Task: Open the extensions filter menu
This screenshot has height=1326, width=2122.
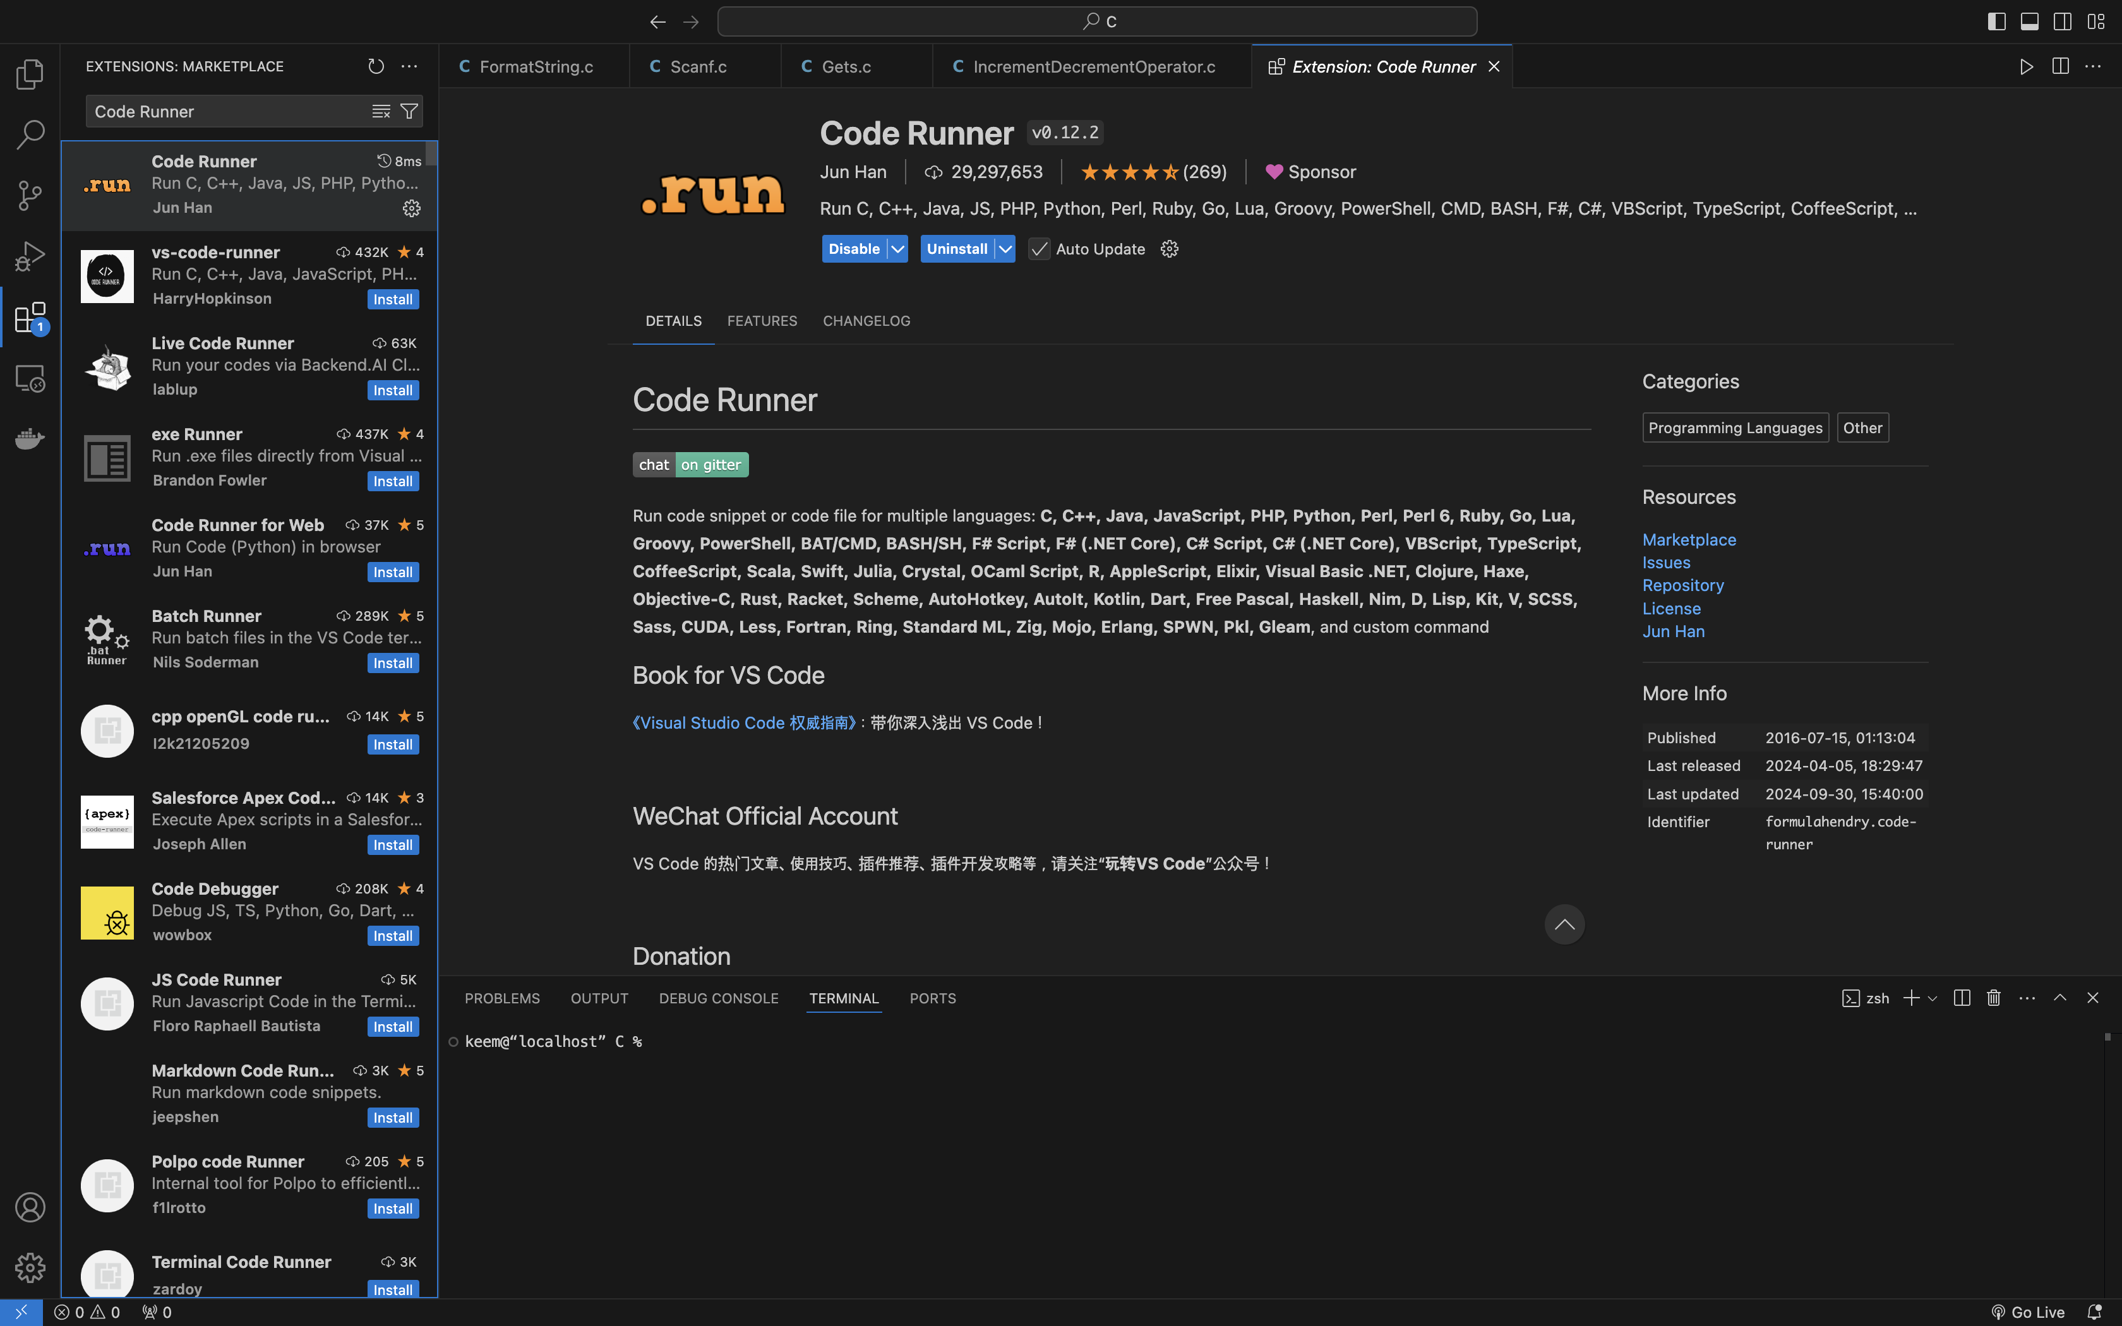Action: pyautogui.click(x=409, y=111)
